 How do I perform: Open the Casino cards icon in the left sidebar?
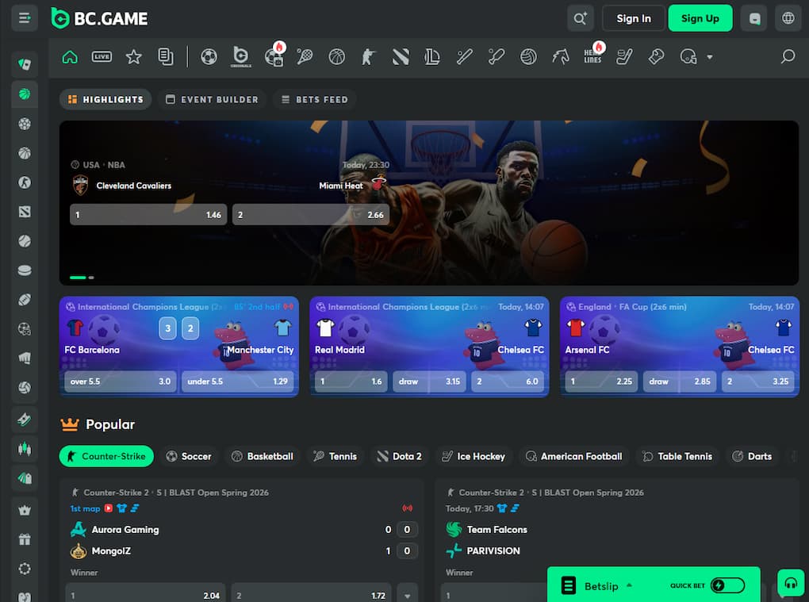[25, 64]
